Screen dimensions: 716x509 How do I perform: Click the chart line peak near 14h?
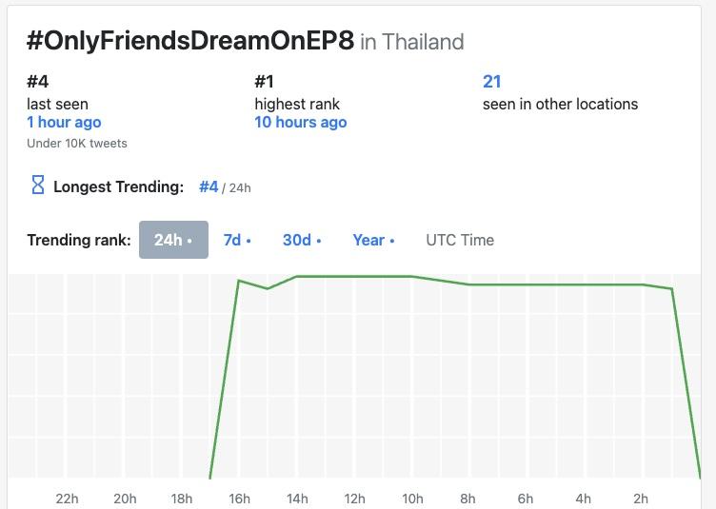click(x=298, y=276)
